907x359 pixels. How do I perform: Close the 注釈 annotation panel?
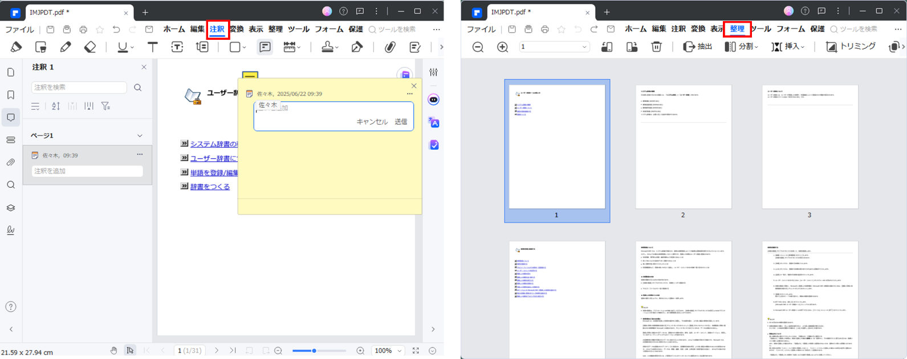point(144,67)
